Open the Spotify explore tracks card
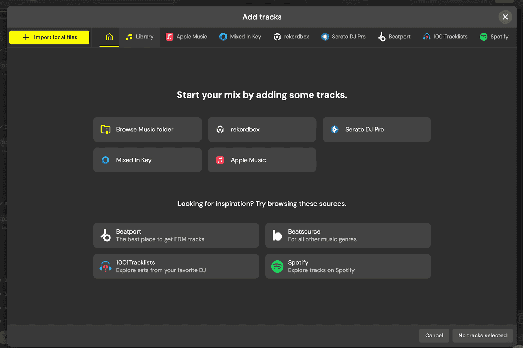 (348, 267)
